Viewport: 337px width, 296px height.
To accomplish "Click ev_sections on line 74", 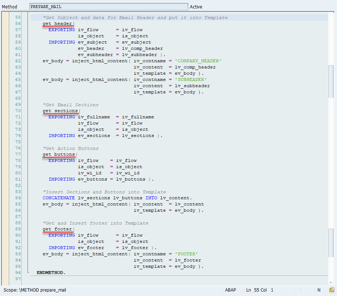I will (x=94, y=136).
